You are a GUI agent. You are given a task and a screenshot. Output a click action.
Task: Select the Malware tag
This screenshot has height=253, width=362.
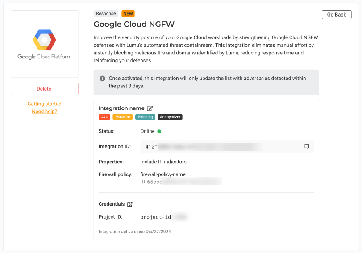pyautogui.click(x=122, y=117)
